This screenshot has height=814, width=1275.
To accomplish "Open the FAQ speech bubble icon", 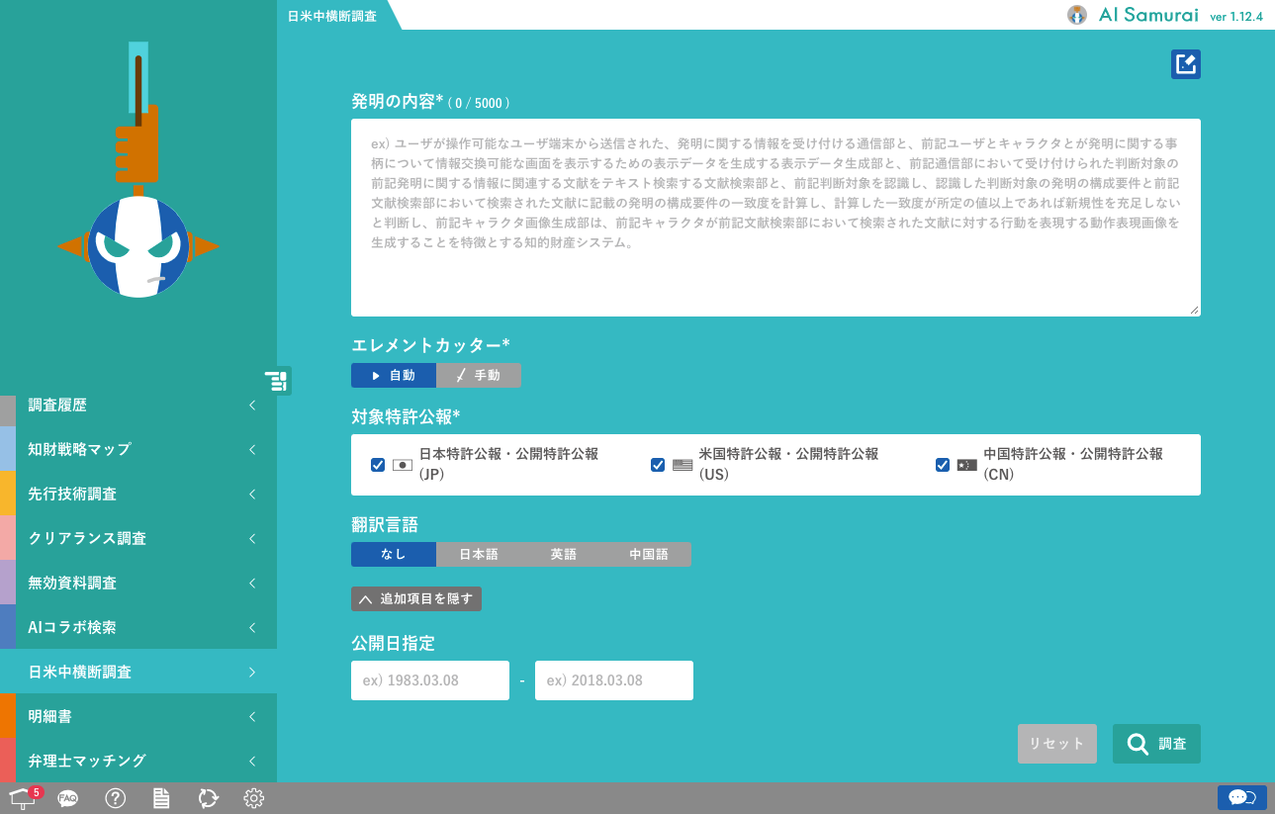I will click(67, 798).
